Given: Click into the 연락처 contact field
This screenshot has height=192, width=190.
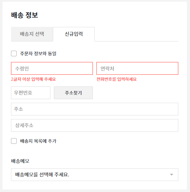Looking at the screenshot, I should click(x=137, y=68).
